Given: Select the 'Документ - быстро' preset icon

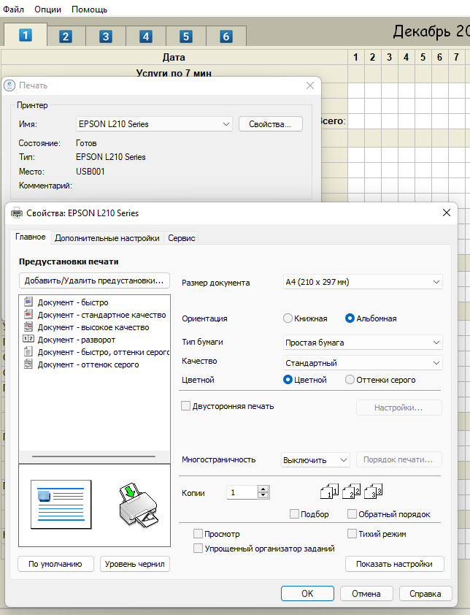Looking at the screenshot, I should [x=28, y=302].
